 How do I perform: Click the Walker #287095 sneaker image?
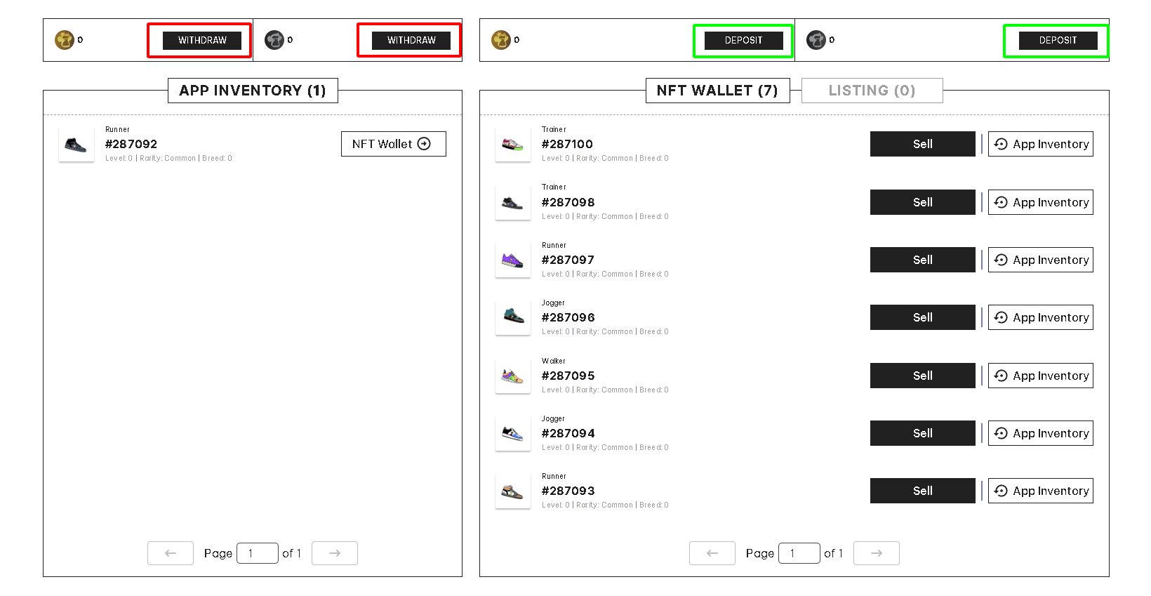pyautogui.click(x=512, y=376)
